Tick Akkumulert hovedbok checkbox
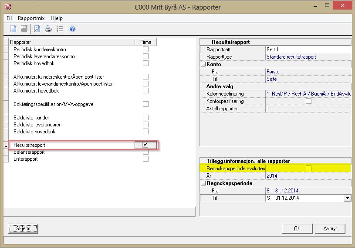This screenshot has height=248, width=355. (145, 90)
